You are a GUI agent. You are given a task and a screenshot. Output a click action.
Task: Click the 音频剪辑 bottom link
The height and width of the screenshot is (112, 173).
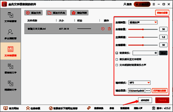tap(125, 108)
